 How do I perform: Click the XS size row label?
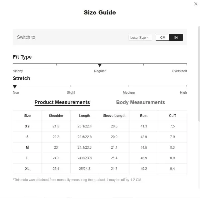click(x=27, y=126)
